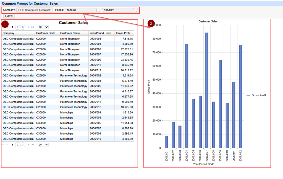Click next page arrow in top pager
Screen dimensions: 283x179
tap(28, 27)
